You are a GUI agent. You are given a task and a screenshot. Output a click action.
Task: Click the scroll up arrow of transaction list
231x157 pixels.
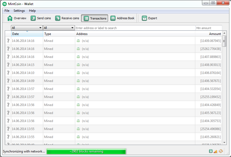pos(224,33)
